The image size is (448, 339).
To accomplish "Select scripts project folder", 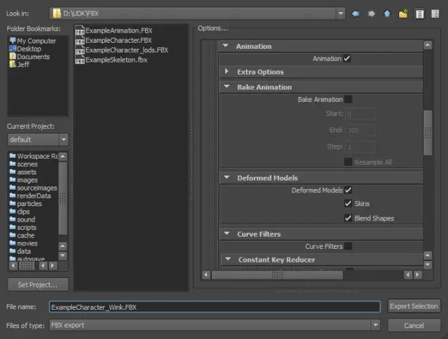I will pyautogui.click(x=23, y=227).
